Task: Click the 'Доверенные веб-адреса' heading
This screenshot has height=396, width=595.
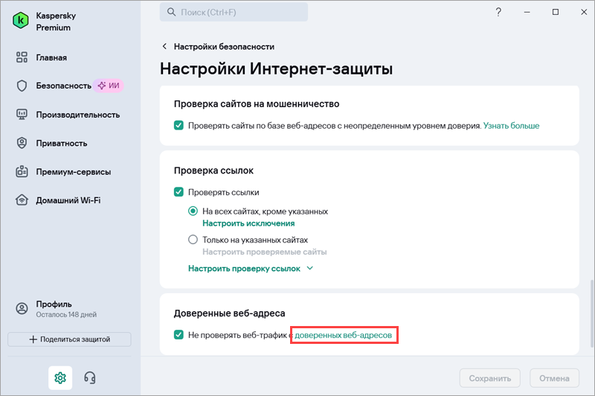Action: coord(230,313)
